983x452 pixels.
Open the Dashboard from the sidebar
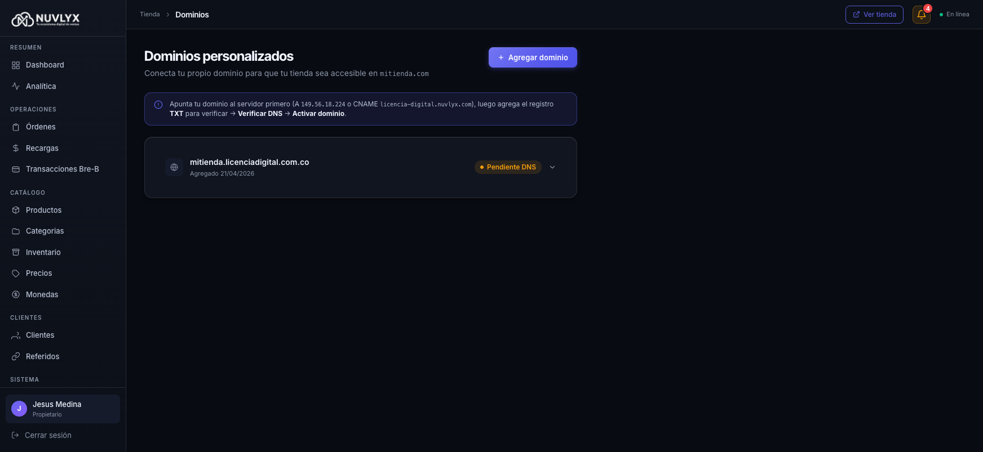[x=45, y=65]
